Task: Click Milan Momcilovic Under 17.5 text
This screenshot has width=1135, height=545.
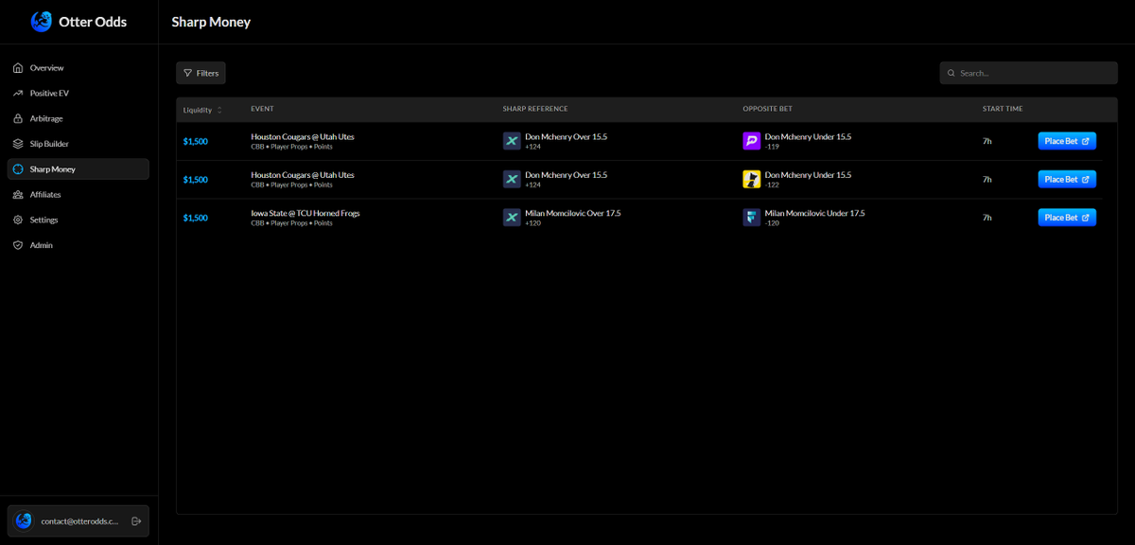Action: pos(814,213)
